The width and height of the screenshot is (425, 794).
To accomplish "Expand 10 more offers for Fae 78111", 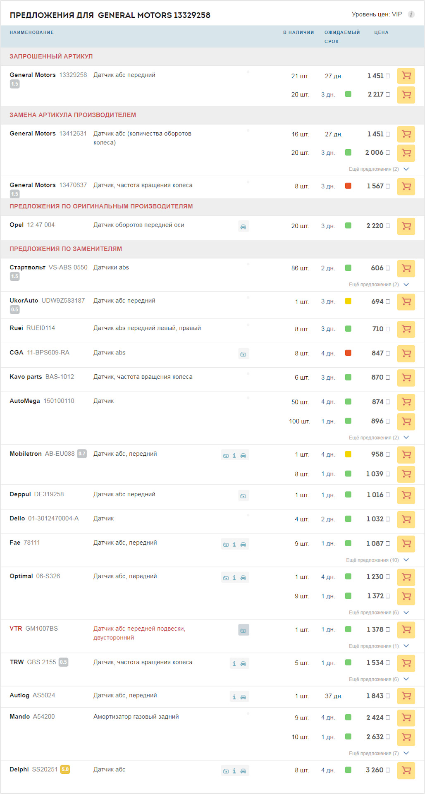I will [x=377, y=560].
